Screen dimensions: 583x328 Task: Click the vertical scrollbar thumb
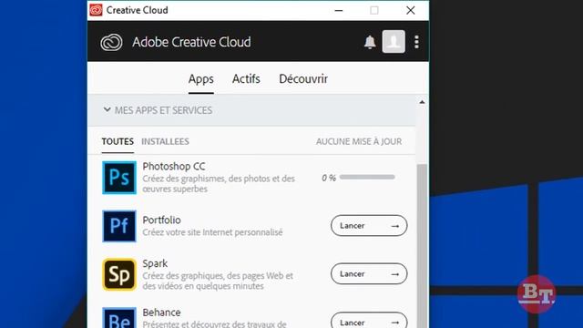pyautogui.click(x=422, y=245)
